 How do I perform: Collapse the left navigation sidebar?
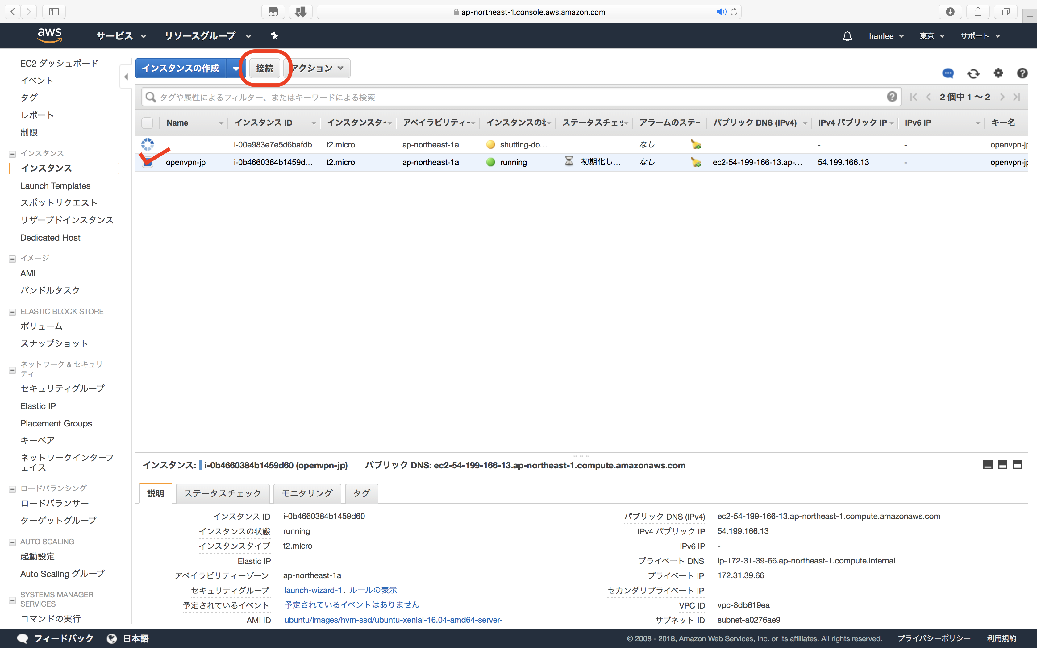tap(126, 77)
